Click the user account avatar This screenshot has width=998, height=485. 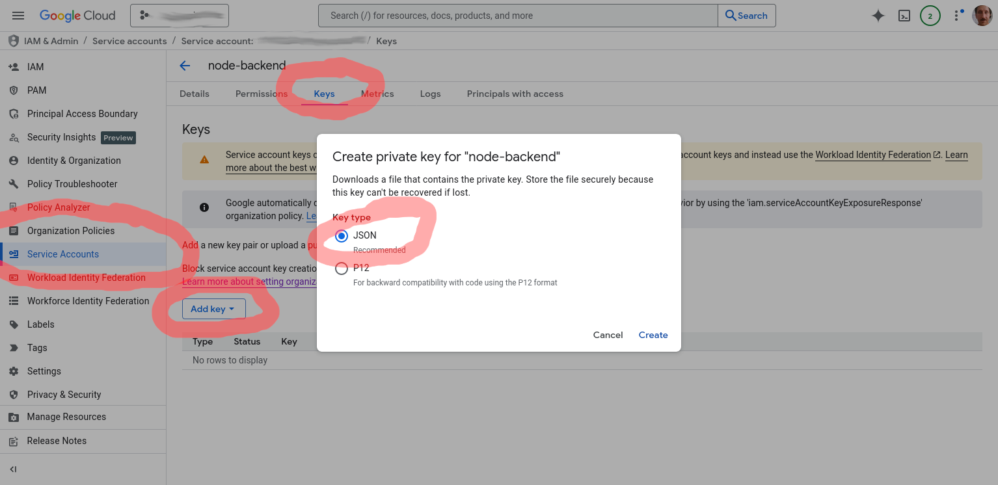(x=982, y=16)
